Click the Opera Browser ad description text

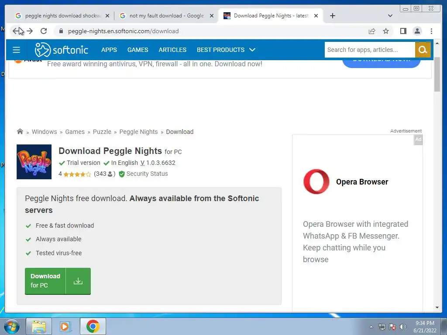pyautogui.click(x=355, y=242)
